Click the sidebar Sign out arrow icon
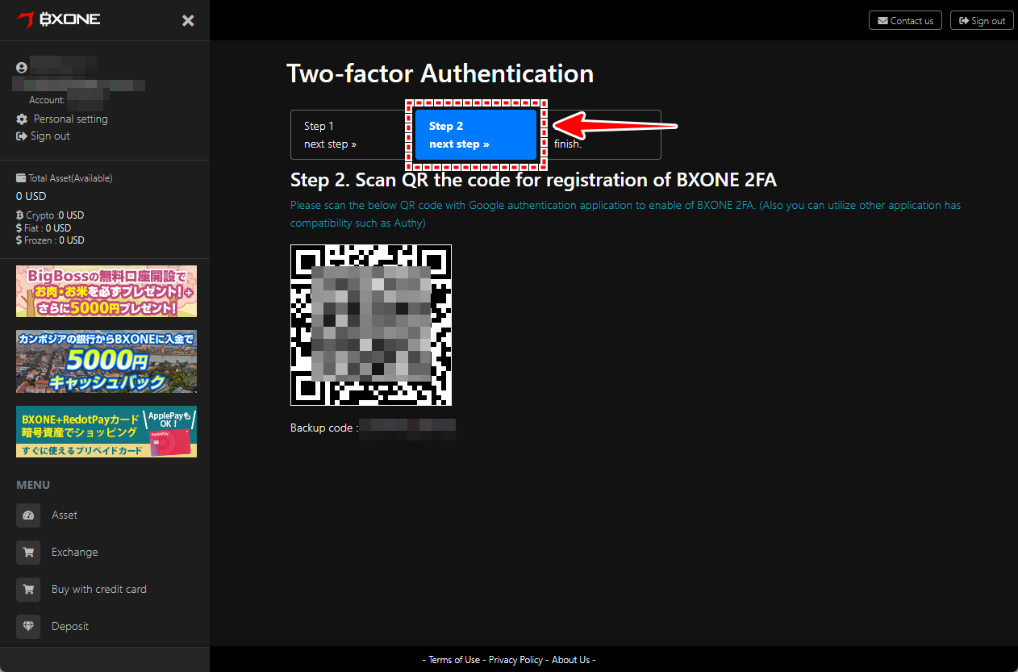The width and height of the screenshot is (1018, 672). [22, 136]
